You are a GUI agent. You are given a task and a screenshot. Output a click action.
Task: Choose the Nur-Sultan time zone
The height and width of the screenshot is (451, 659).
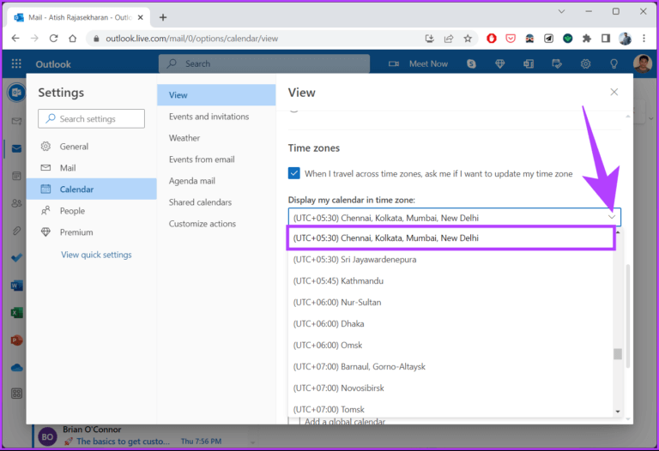click(x=450, y=303)
